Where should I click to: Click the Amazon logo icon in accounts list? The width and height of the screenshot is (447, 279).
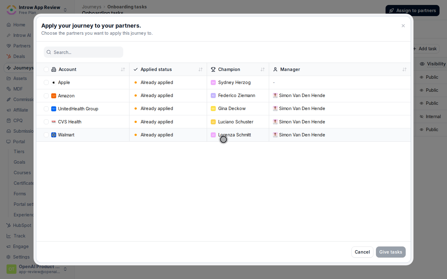(54, 96)
